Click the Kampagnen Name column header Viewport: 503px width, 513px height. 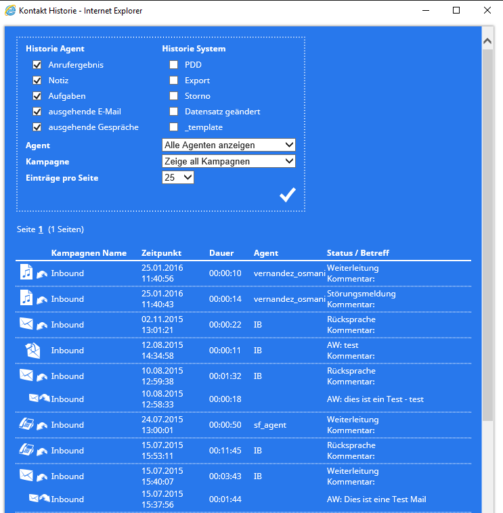pyautogui.click(x=89, y=253)
